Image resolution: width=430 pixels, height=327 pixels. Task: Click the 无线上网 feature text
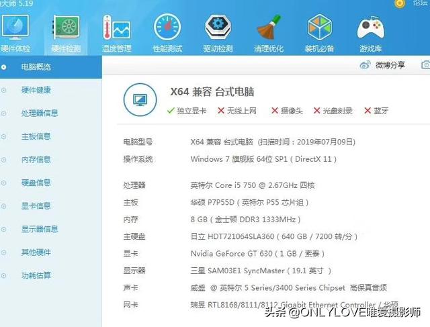coord(242,111)
